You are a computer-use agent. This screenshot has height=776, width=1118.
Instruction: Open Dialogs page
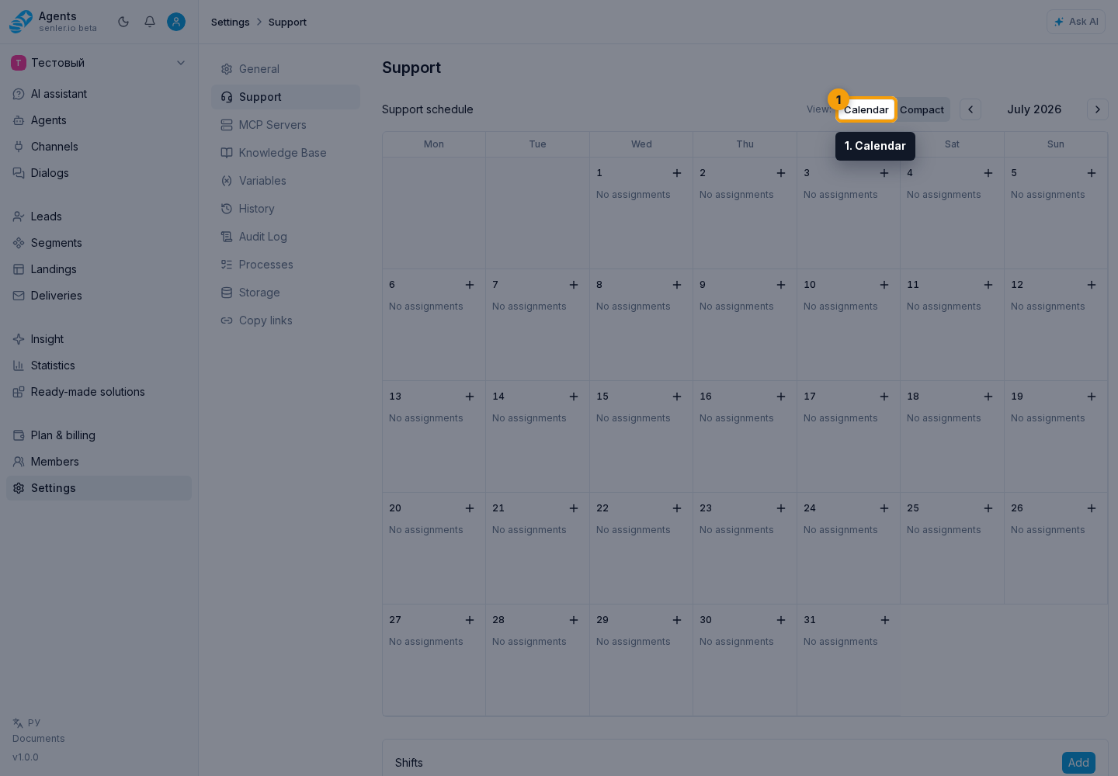[99, 173]
